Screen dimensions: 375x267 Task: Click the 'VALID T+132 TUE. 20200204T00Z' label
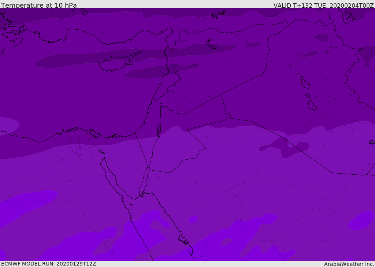click(x=324, y=5)
